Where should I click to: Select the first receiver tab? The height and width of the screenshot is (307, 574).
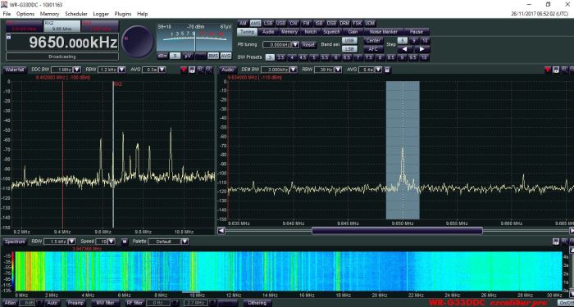click(24, 25)
